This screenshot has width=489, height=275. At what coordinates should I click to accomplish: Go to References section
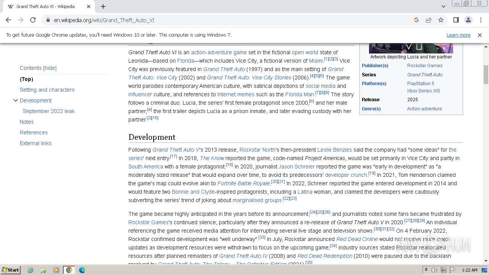click(34, 133)
